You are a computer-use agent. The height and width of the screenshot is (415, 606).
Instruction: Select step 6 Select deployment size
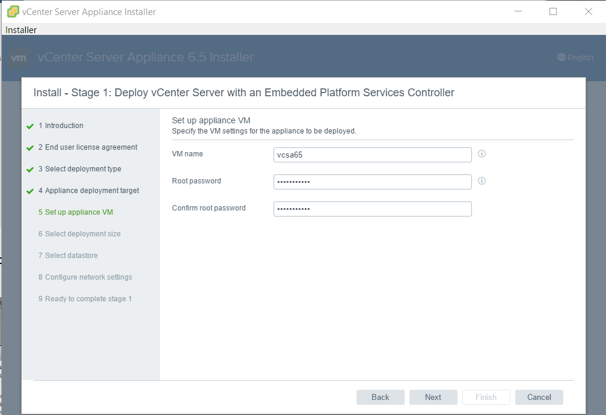[79, 234]
